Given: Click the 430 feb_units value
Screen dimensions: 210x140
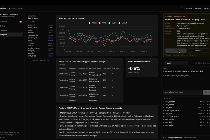Looking at the screenshot, I should 104,74.
